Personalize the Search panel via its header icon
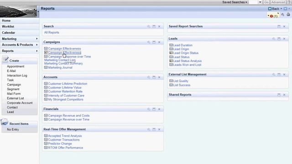 149,26
